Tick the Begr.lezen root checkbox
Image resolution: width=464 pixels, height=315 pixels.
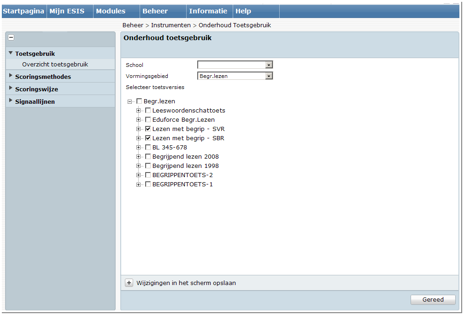tap(139, 101)
